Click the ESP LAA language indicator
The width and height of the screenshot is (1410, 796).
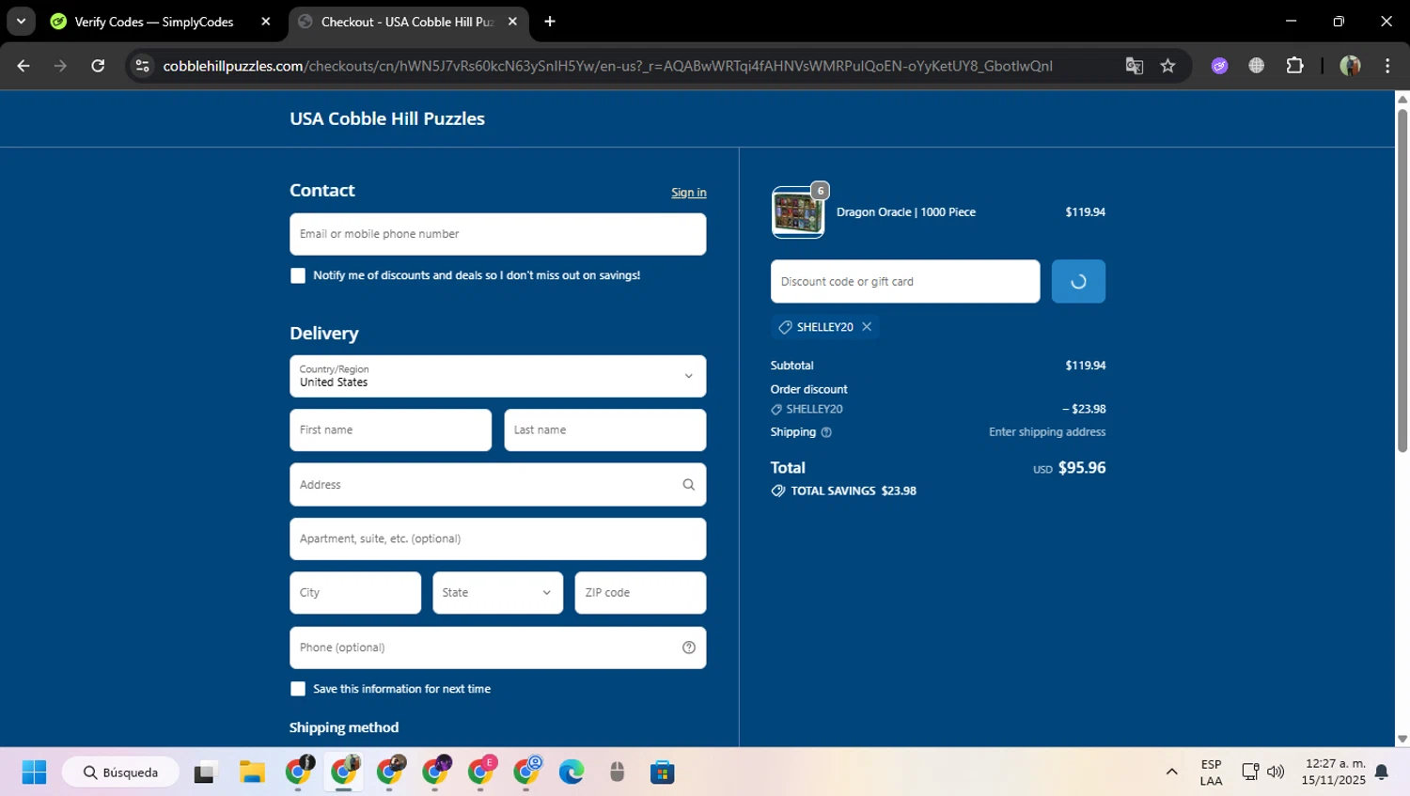coord(1211,773)
